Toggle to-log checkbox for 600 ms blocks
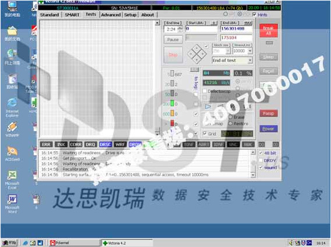331x247 pixels. coord(196,114)
